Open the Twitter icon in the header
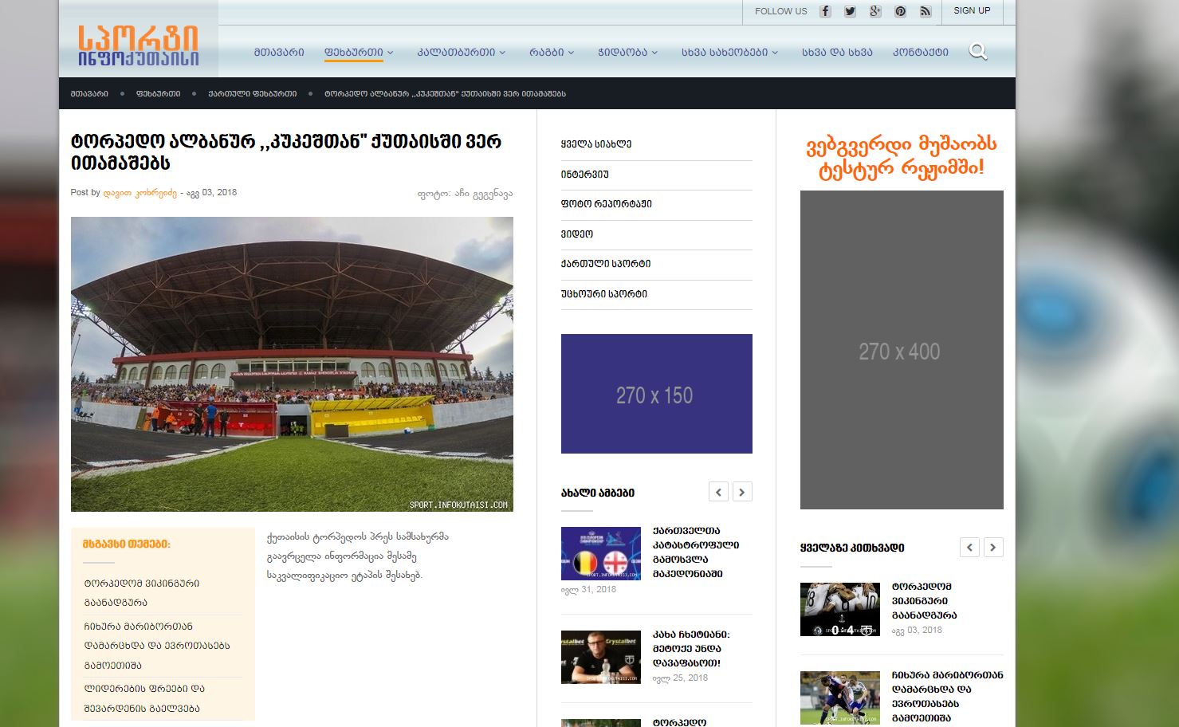The image size is (1179, 727). point(851,11)
